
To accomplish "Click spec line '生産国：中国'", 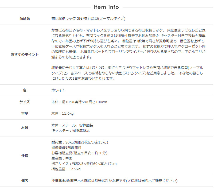I will click(62, 158).
